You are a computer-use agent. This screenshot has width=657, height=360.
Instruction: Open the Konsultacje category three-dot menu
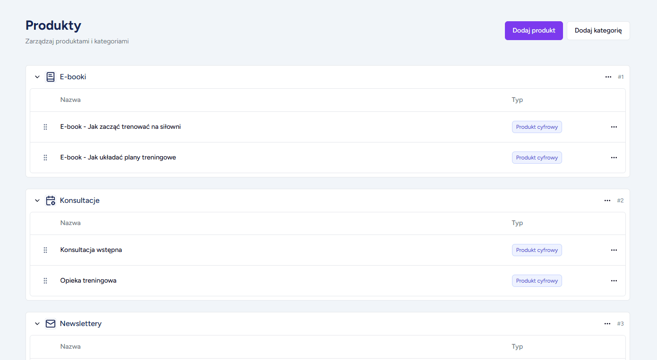tap(607, 201)
